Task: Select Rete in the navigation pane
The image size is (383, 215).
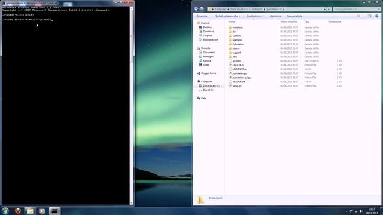Action: point(203,98)
